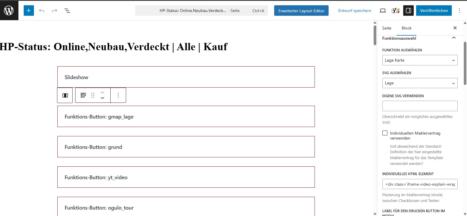This screenshot has height=216, width=467.
Task: Toggle the settings sidebar icon
Action: point(408,11)
